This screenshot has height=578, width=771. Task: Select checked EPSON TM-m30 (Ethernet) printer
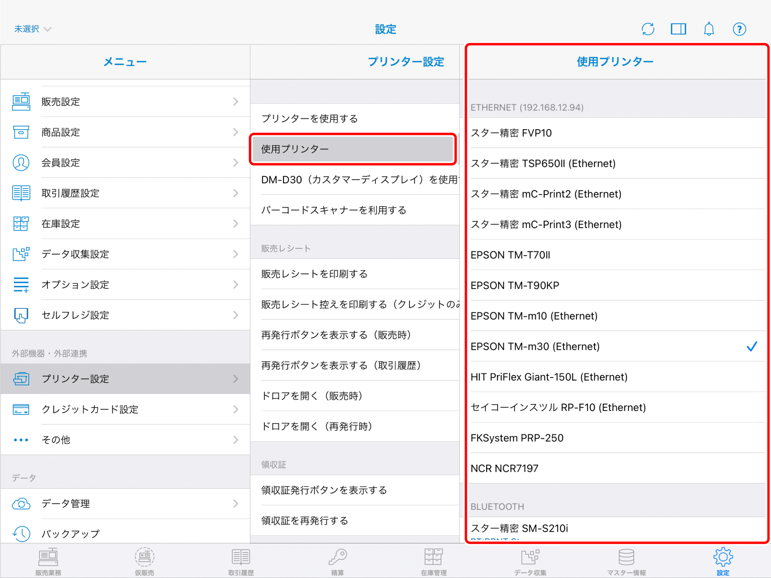(x=617, y=347)
